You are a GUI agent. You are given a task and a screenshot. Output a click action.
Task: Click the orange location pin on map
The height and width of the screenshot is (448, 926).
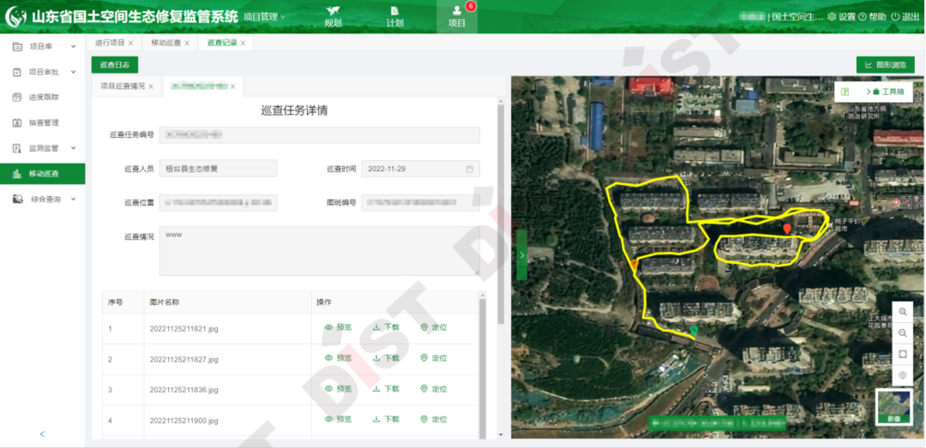click(x=634, y=265)
